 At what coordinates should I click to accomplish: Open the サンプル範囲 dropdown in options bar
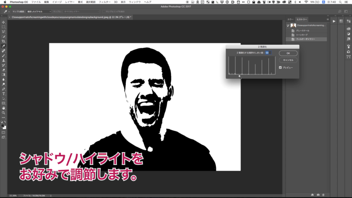(39, 11)
